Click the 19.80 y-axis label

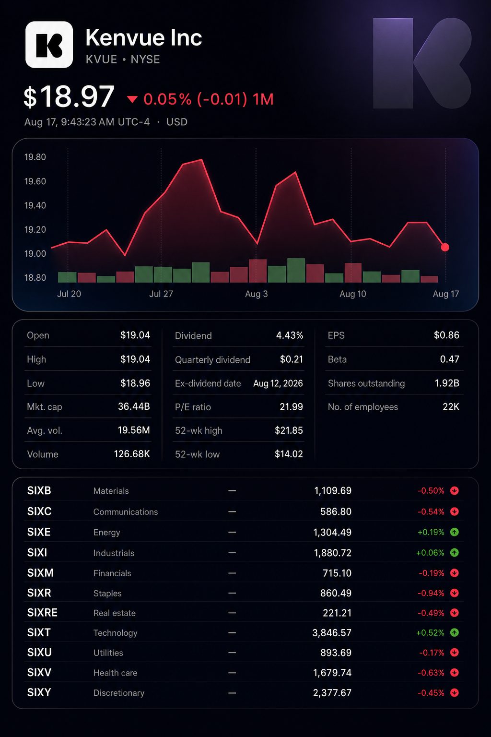tap(35, 157)
